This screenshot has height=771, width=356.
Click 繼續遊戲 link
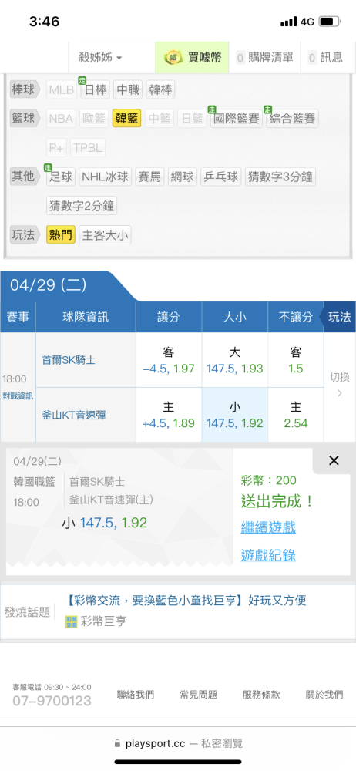tap(268, 528)
